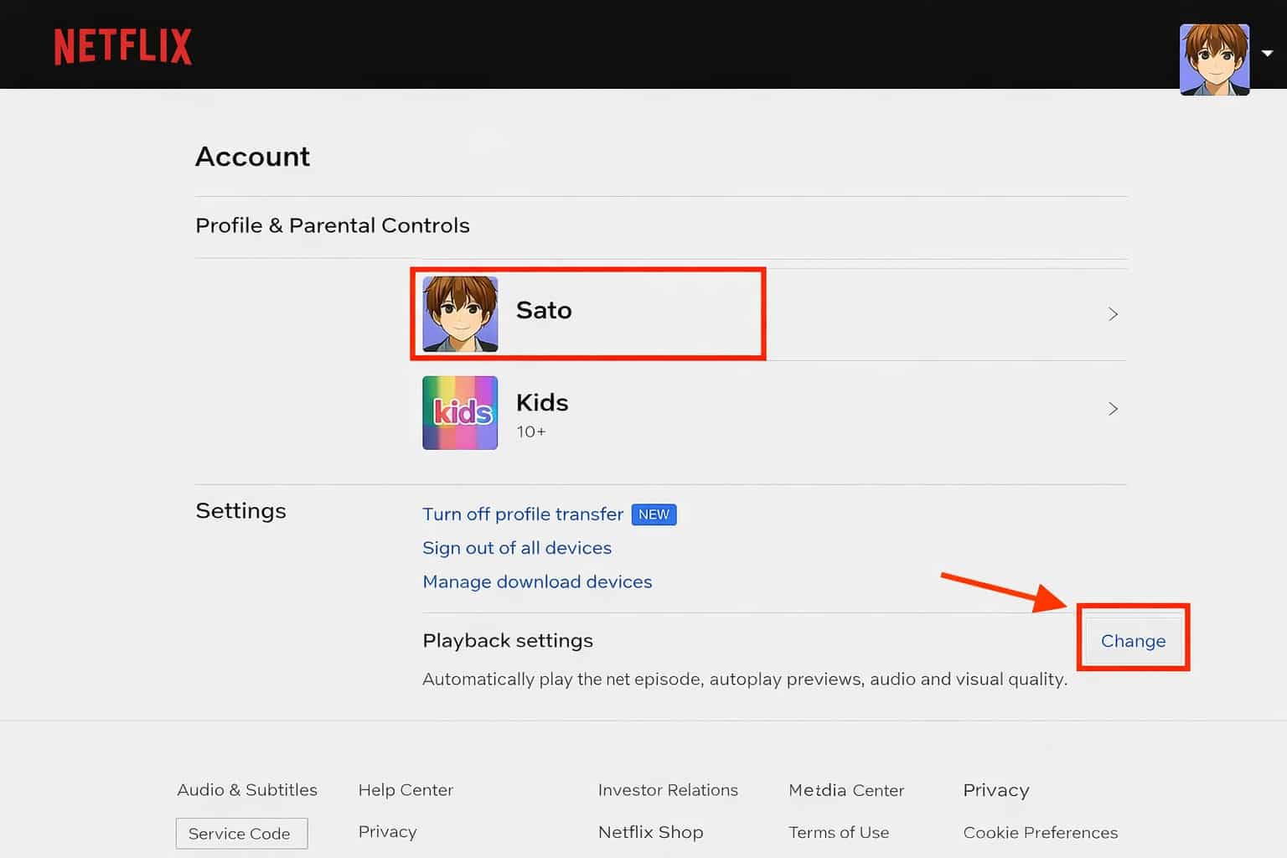
Task: Expand the Sato profile with its chevron
Action: [1113, 313]
